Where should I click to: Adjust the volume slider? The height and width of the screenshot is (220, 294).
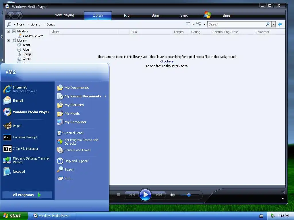(189, 195)
